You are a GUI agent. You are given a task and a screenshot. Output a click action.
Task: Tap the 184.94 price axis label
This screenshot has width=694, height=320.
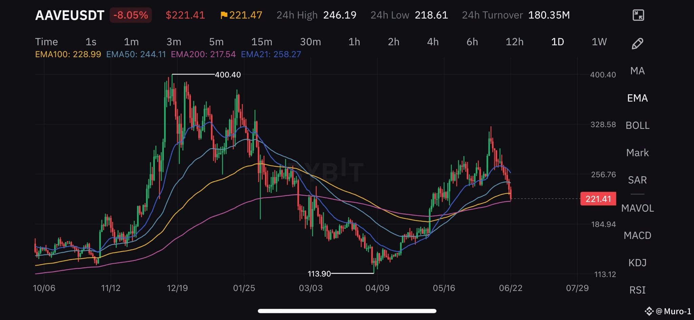pos(603,224)
